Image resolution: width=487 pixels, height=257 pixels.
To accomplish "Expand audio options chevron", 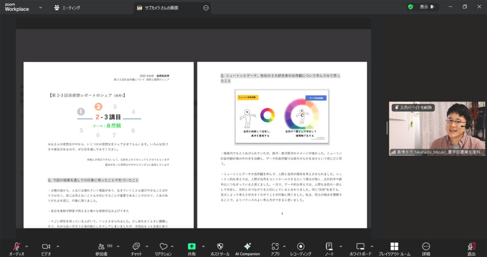I will click(27, 246).
